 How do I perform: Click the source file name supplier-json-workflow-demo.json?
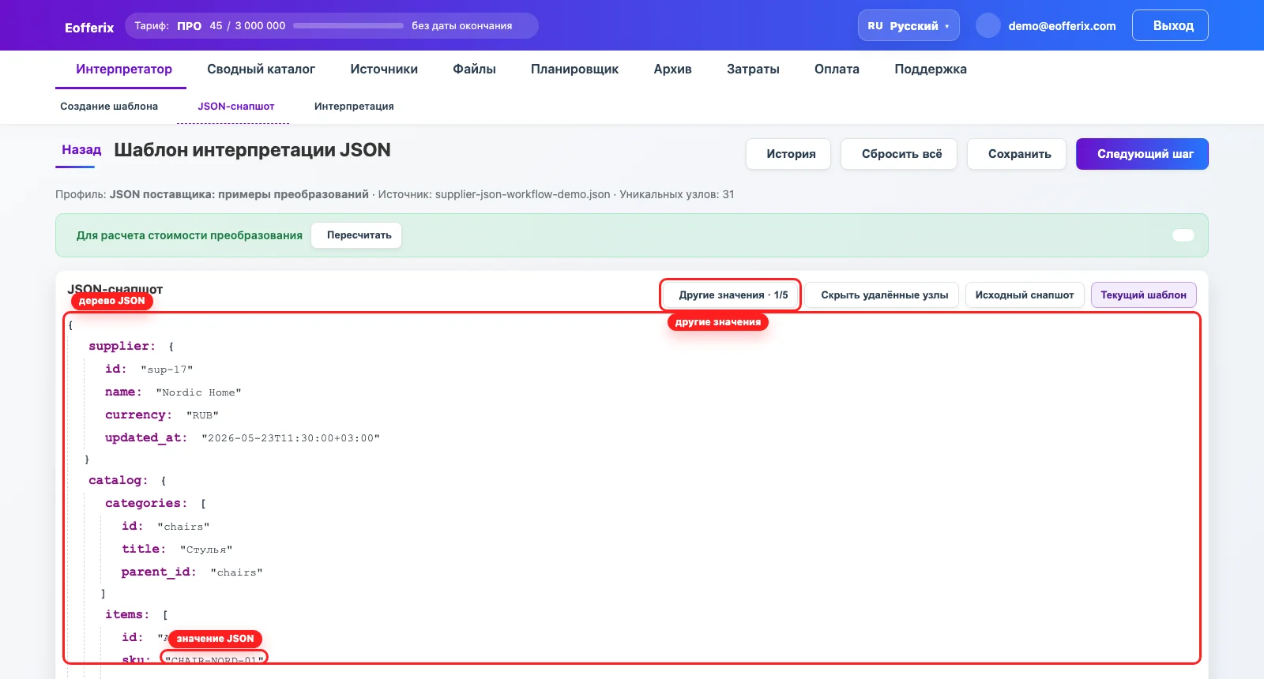522,194
